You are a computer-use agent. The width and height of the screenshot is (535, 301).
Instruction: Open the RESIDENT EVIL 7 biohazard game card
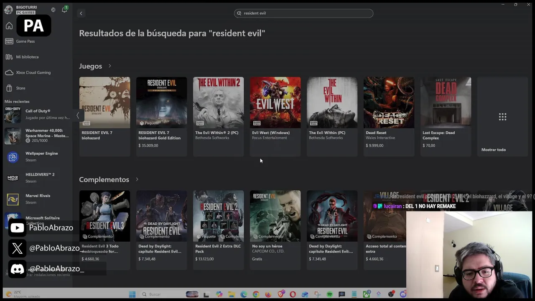click(104, 116)
